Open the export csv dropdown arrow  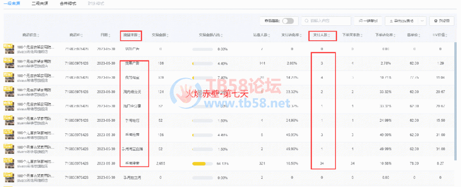tap(422, 21)
